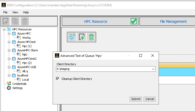195x111 pixels.
Task: Click the All.q queue icon
Action: pos(19,71)
